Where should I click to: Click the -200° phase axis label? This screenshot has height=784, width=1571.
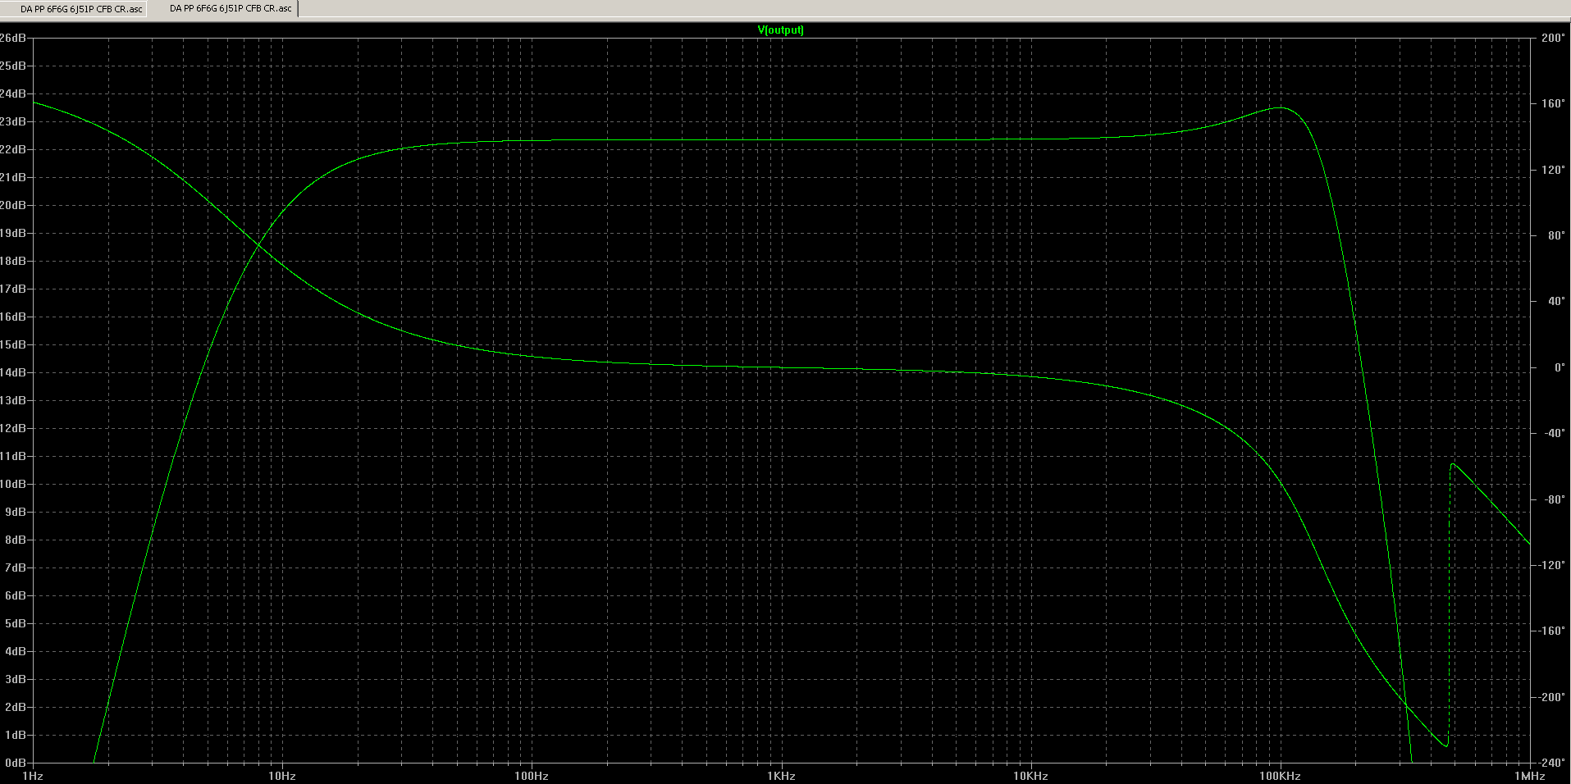point(1550,698)
